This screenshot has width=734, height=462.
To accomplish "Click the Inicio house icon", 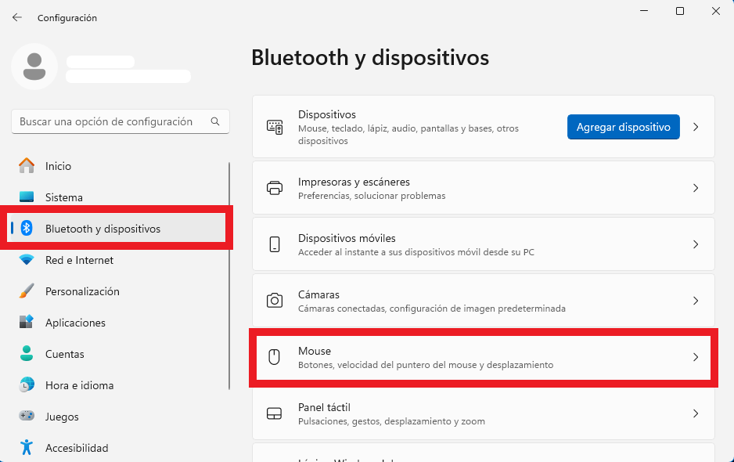I will tap(27, 166).
